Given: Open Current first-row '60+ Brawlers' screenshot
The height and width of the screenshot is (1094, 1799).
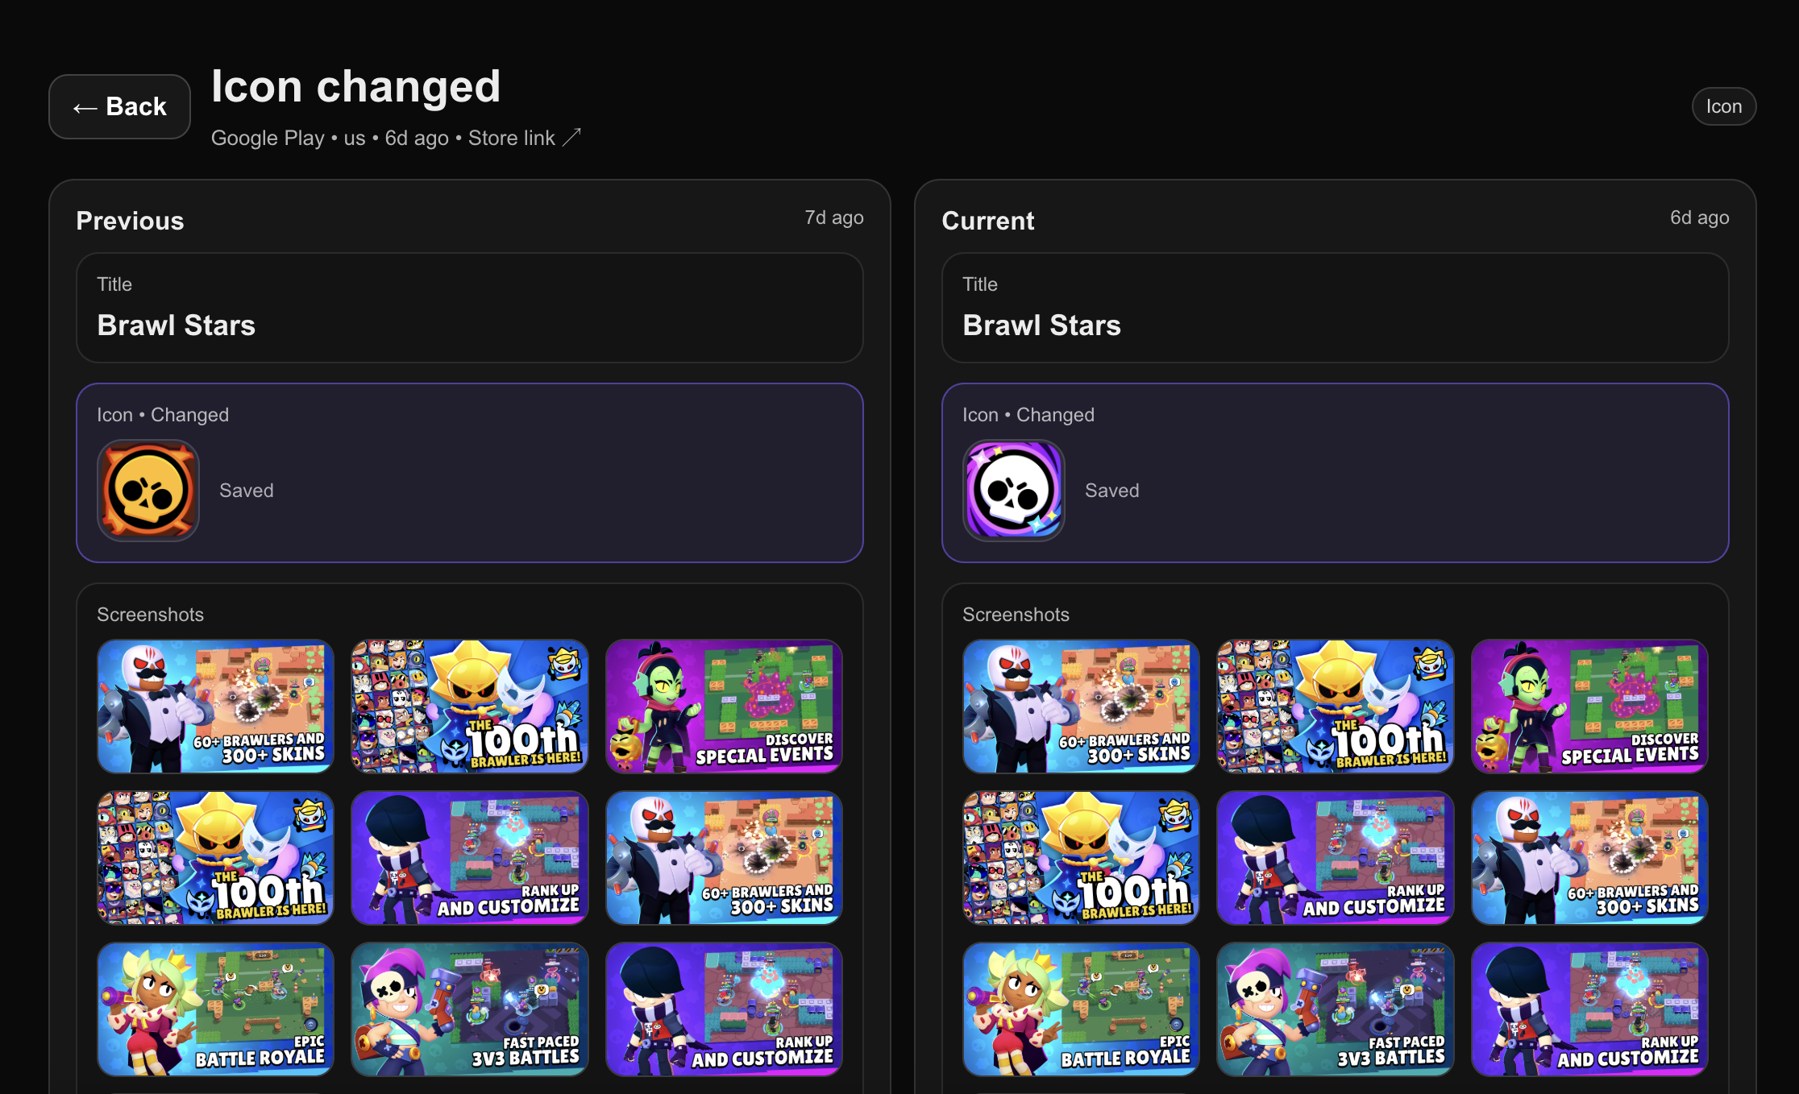Looking at the screenshot, I should pos(1081,707).
